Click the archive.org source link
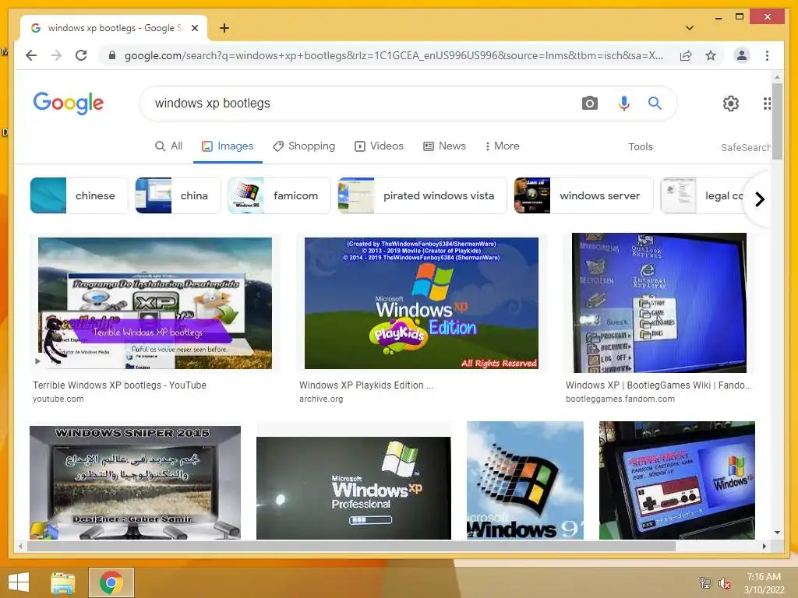The height and width of the screenshot is (598, 798). [321, 399]
